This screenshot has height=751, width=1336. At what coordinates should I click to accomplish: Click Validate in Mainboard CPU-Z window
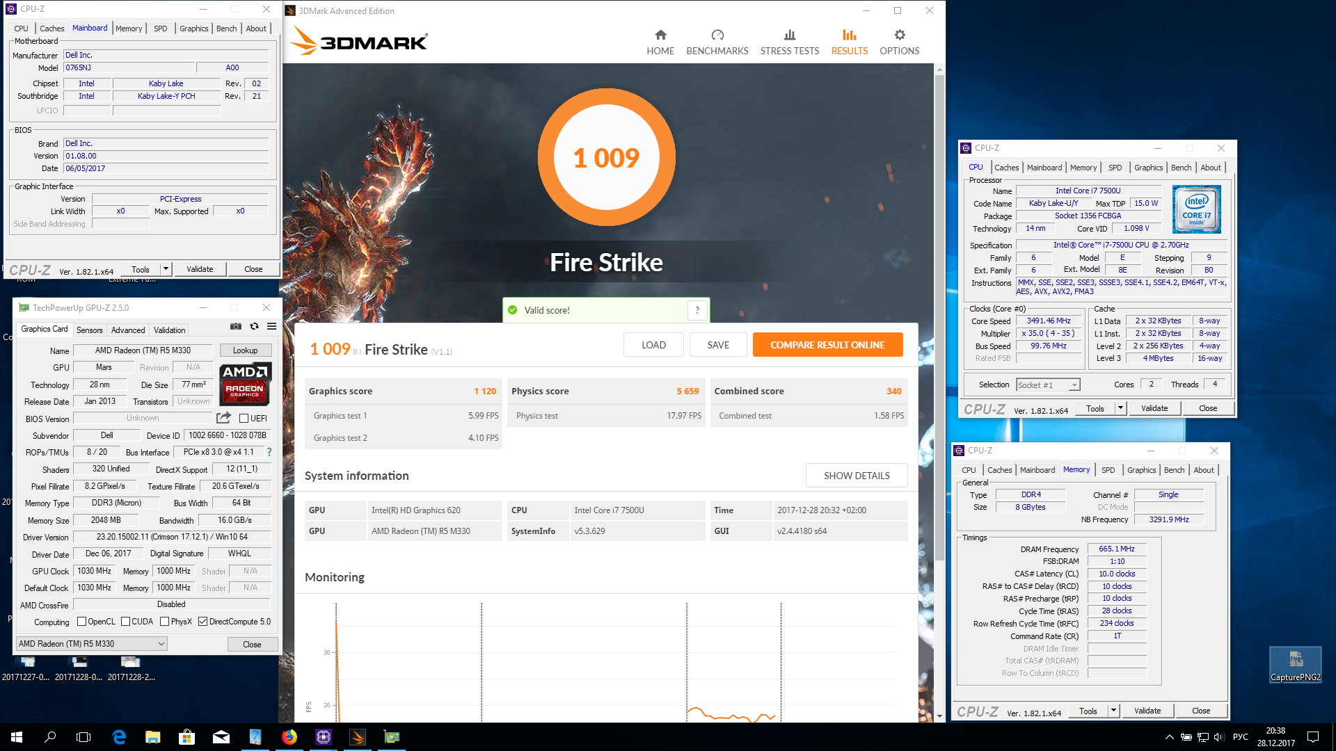pyautogui.click(x=200, y=269)
